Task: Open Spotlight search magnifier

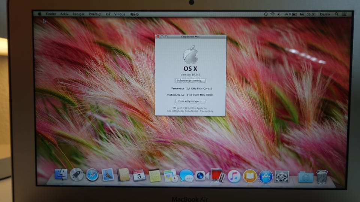Action: click(x=336, y=14)
